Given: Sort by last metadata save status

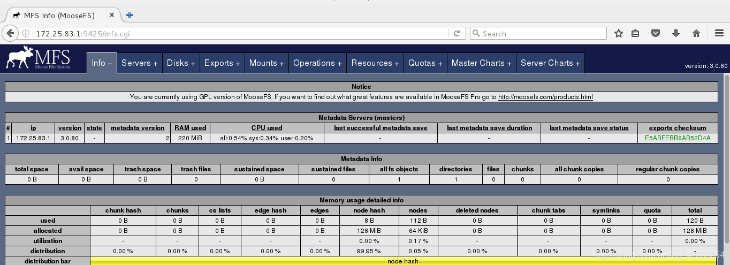Looking at the screenshot, I should (x=589, y=128).
